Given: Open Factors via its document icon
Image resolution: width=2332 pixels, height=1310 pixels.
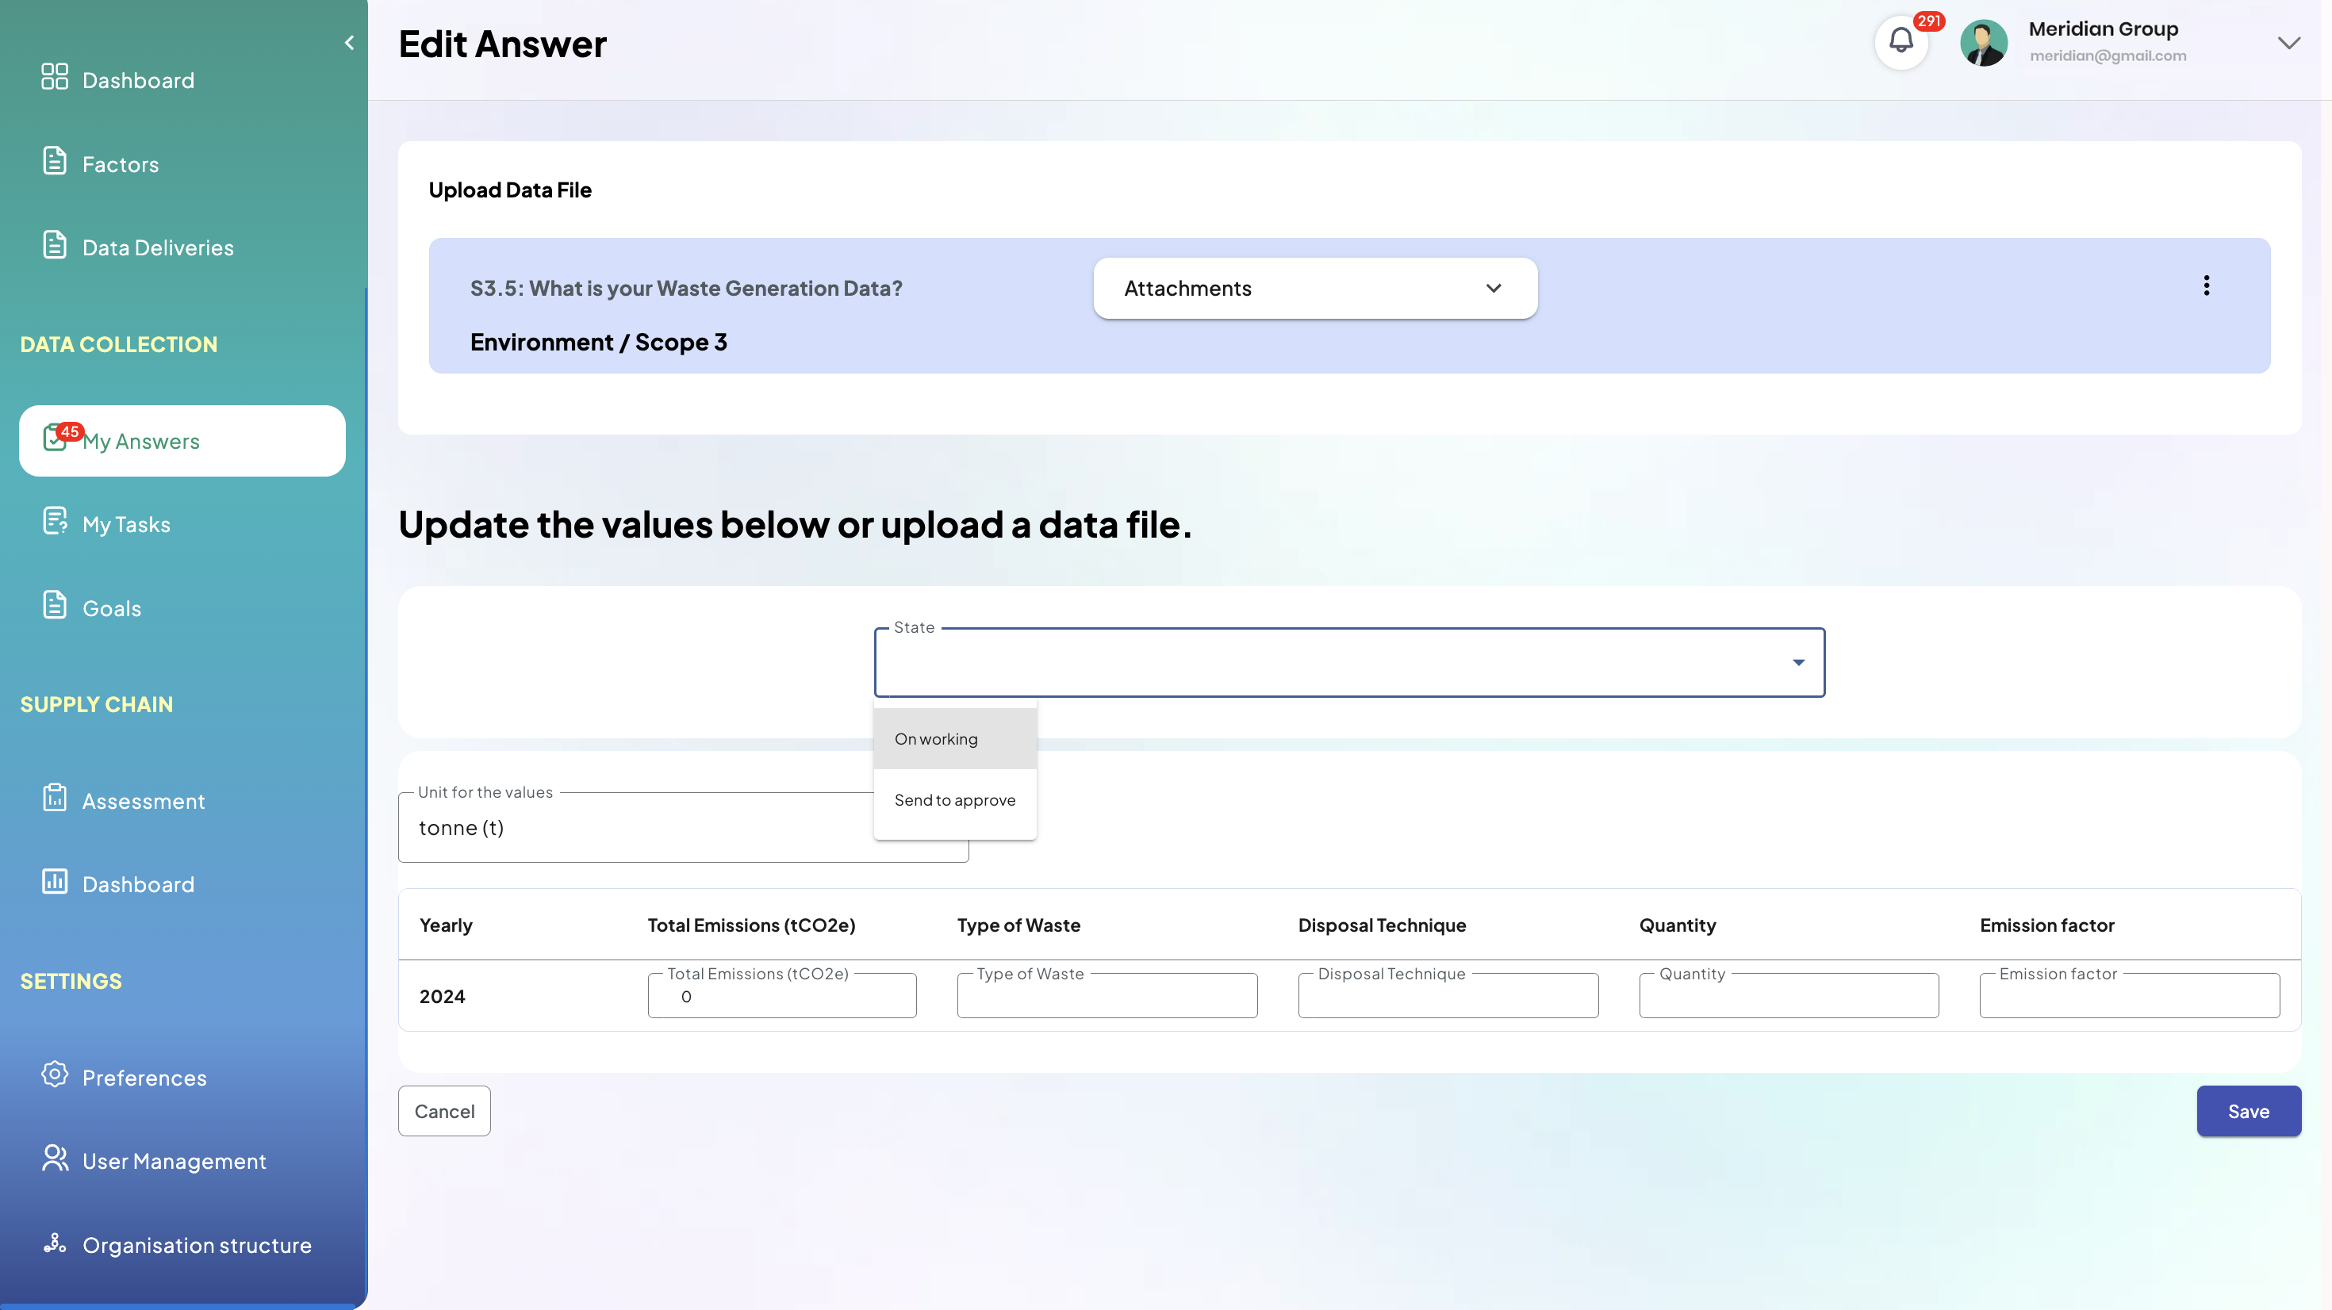Looking at the screenshot, I should point(54,160).
